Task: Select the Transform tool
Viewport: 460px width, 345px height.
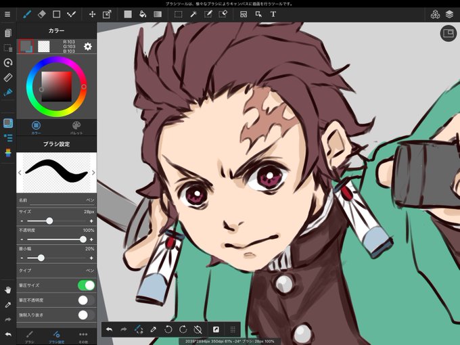Action: click(x=107, y=14)
